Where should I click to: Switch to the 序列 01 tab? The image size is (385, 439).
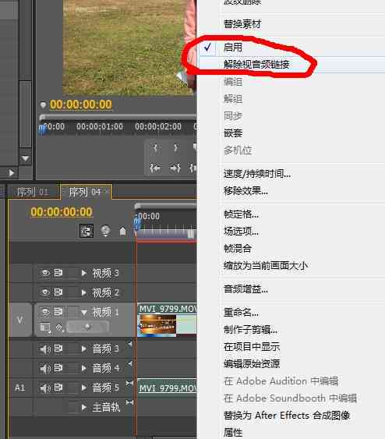pyautogui.click(x=33, y=192)
